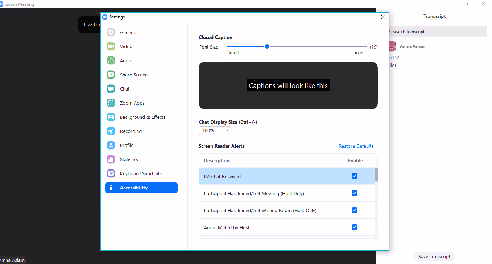The image size is (492, 264).
Task: Click the screen reader alerts scrollbar
Action: (376, 175)
